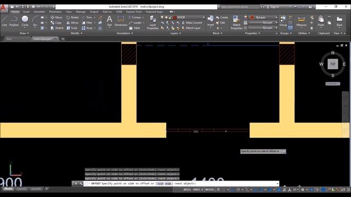Open the Manage ribbon tab
The width and height of the screenshot is (351, 197).
click(x=81, y=11)
